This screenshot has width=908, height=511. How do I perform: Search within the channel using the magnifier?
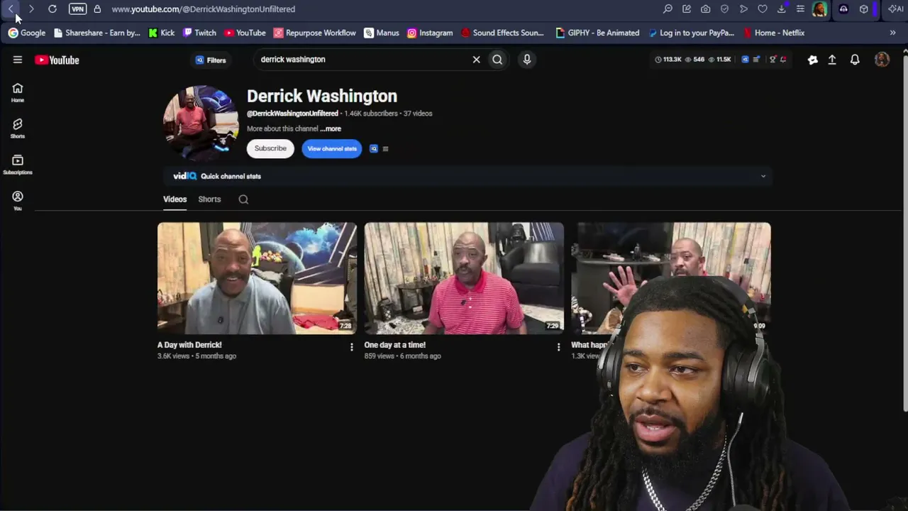click(x=243, y=199)
